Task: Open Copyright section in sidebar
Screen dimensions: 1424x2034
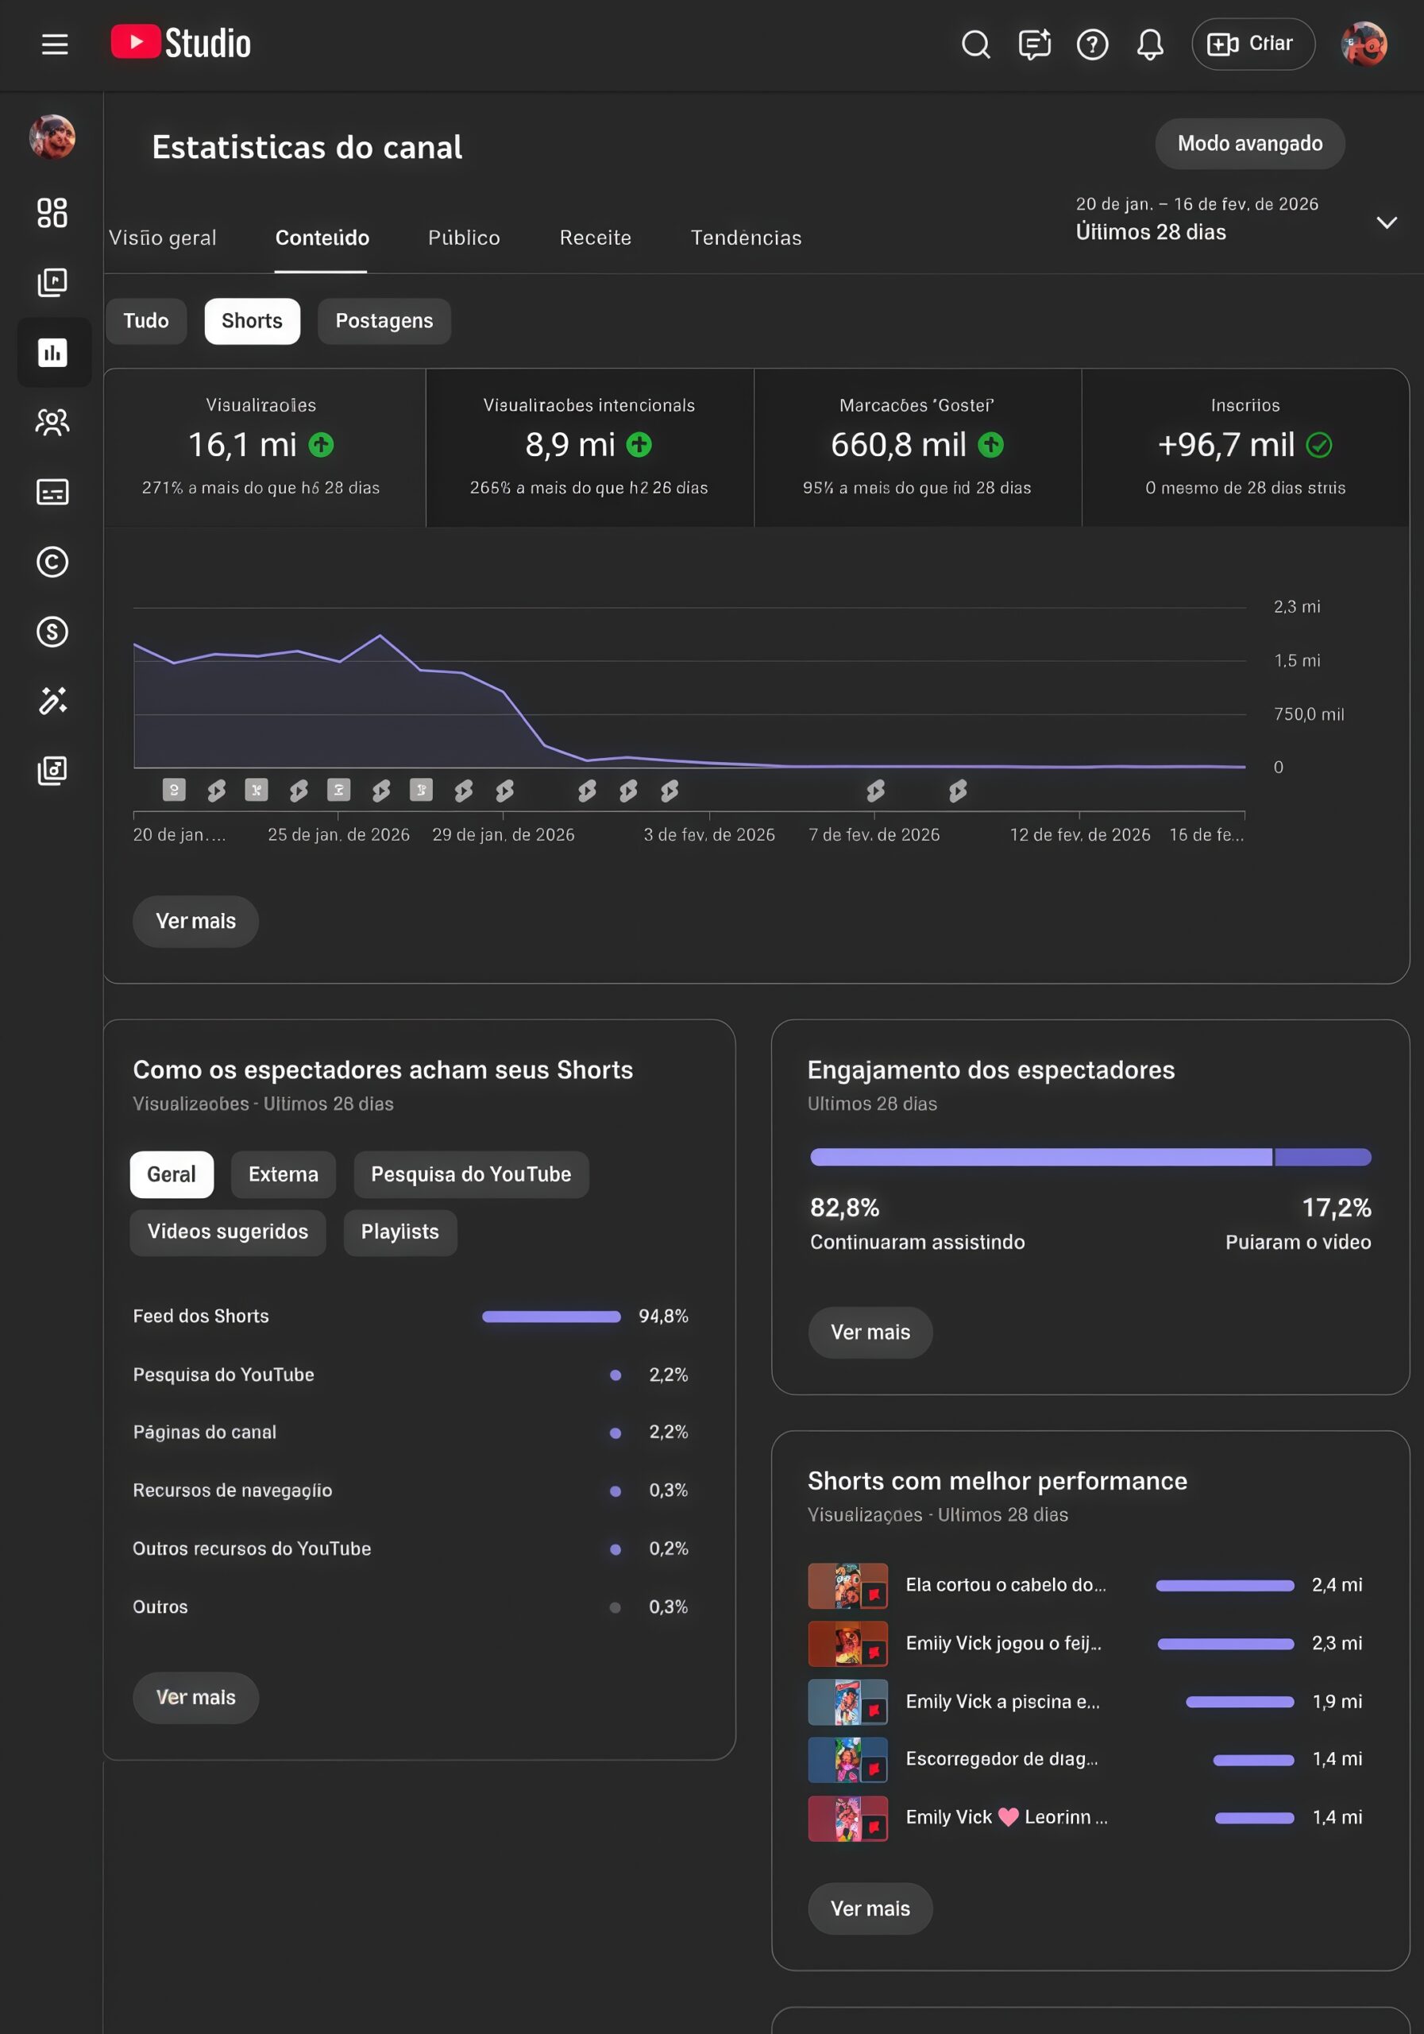Action: pos(52,562)
